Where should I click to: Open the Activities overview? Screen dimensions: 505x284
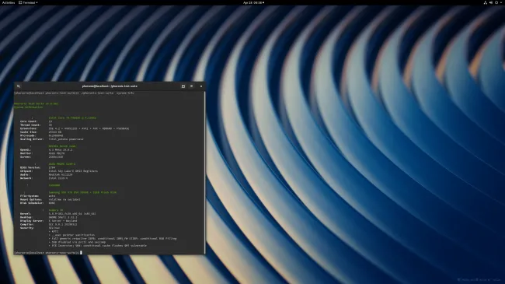pyautogui.click(x=9, y=2)
